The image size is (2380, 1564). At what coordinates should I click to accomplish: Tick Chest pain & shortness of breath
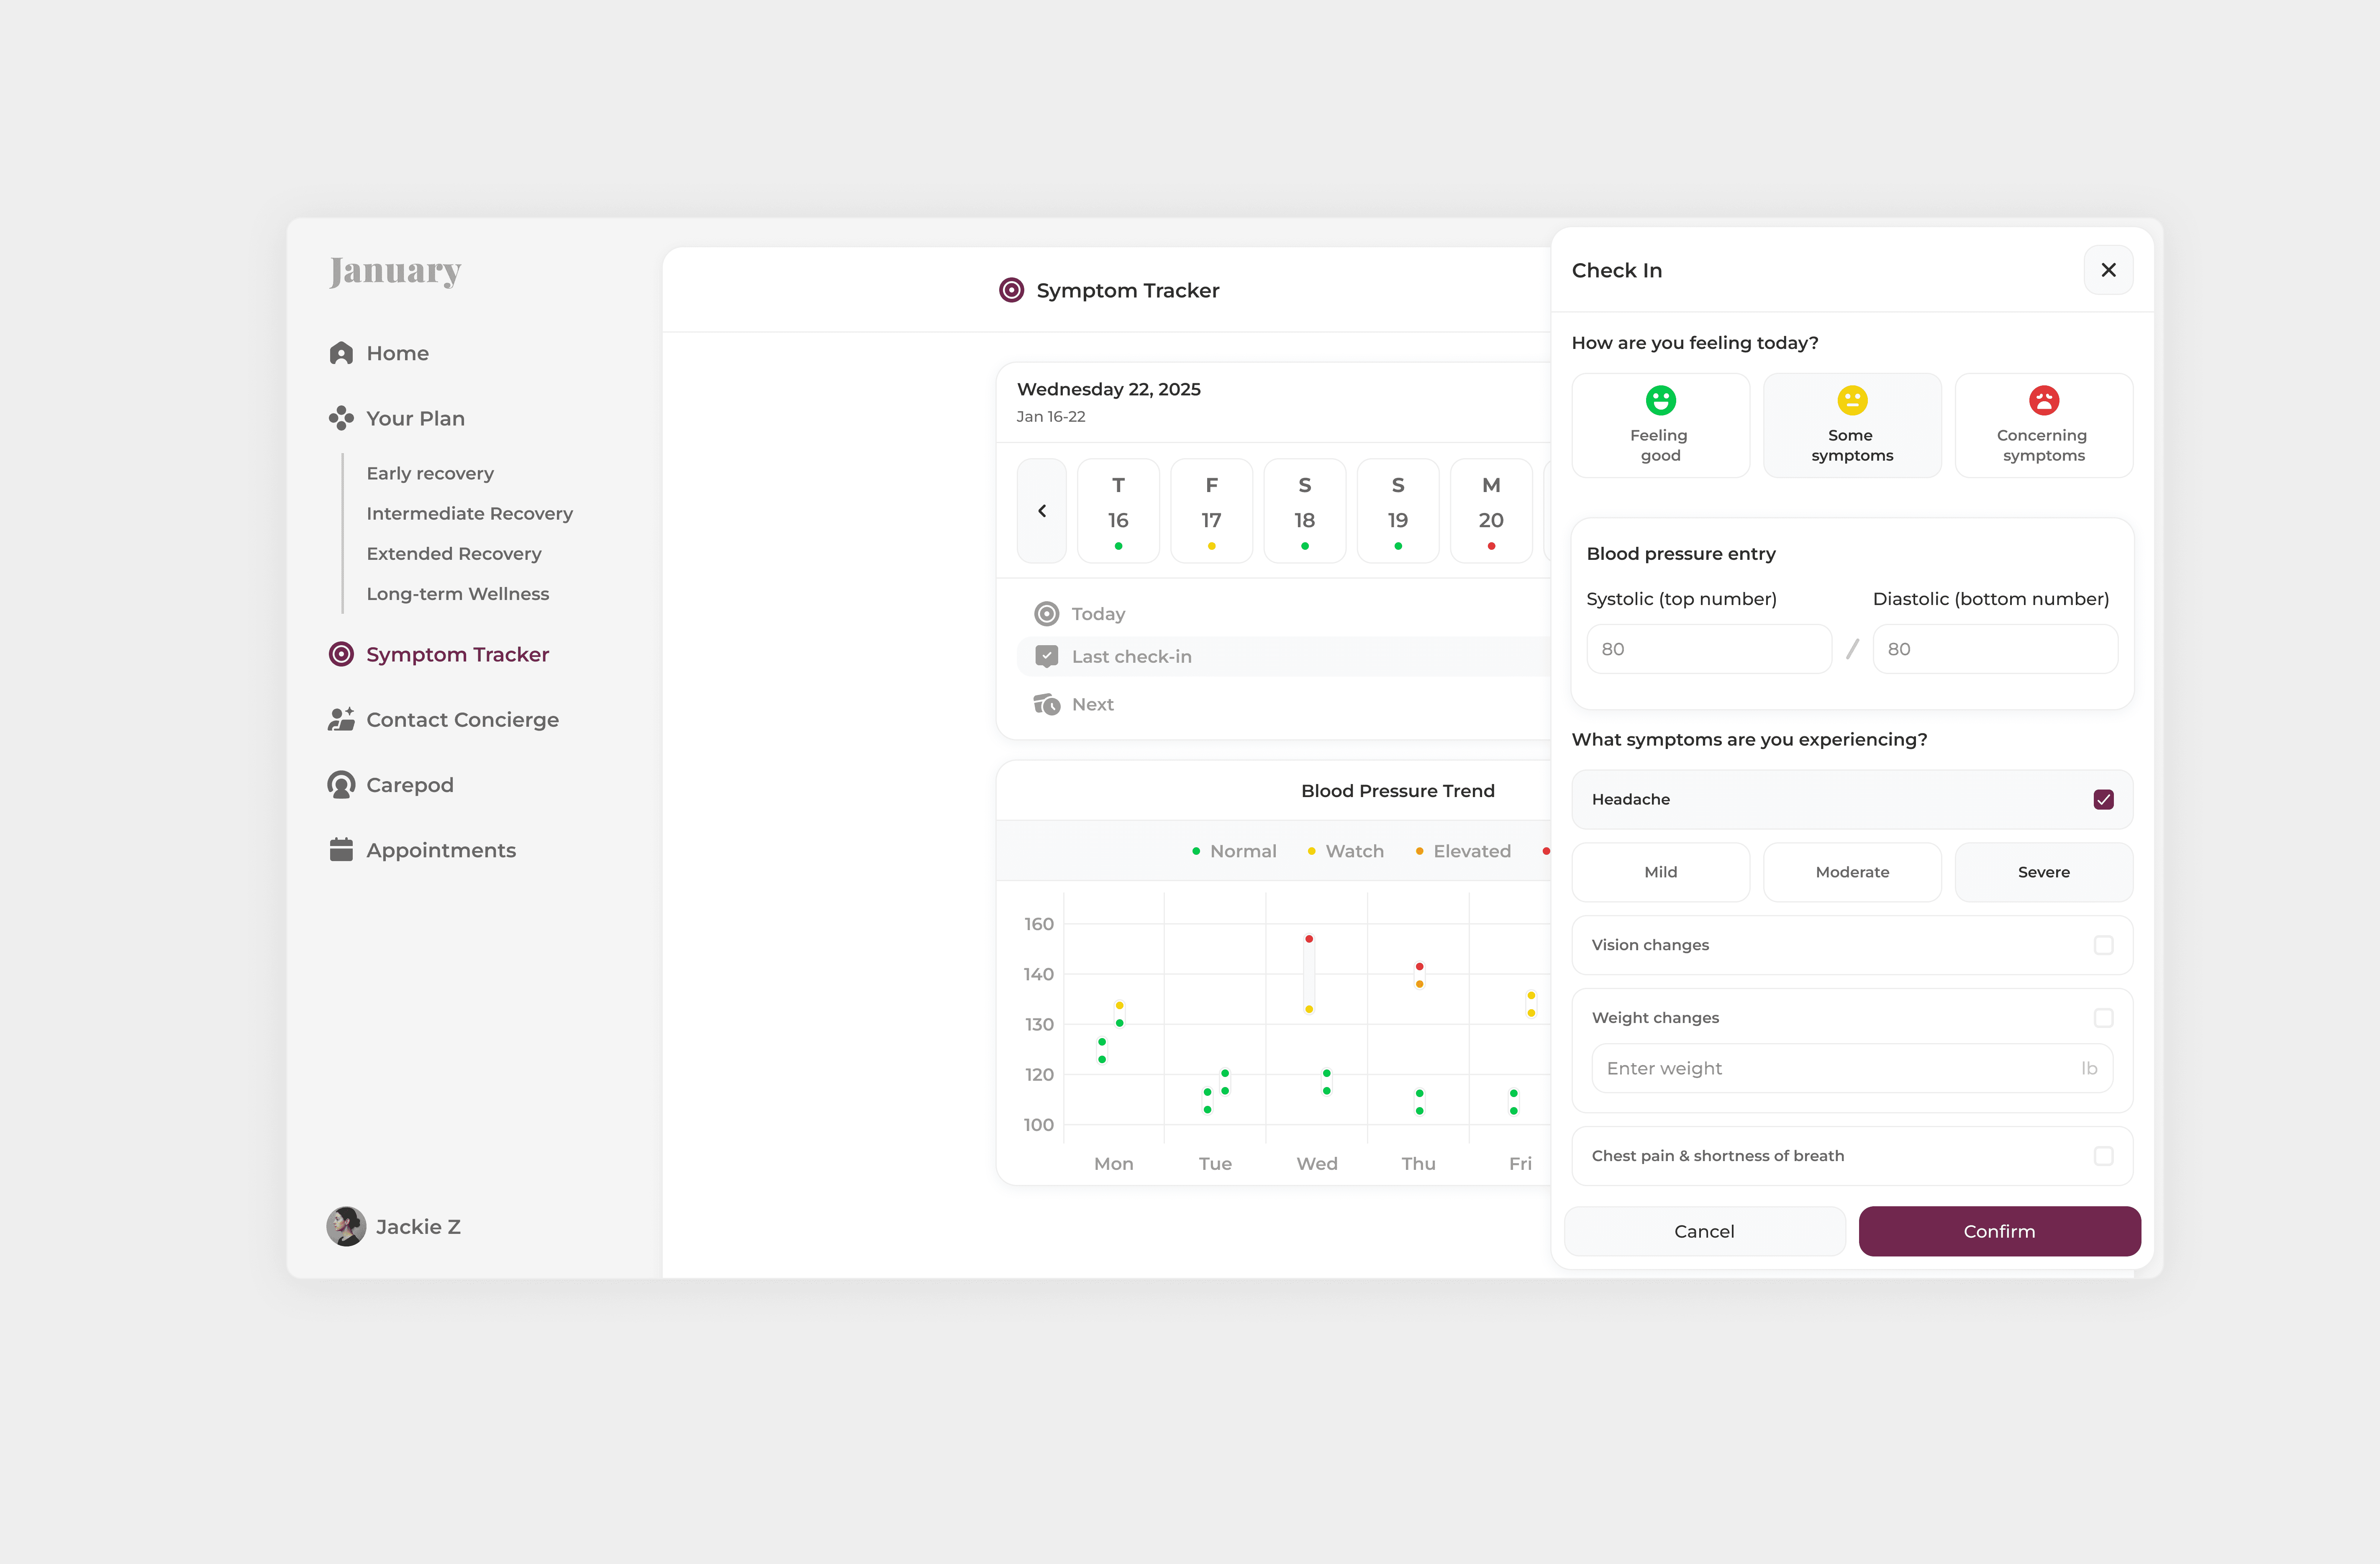click(x=2103, y=1156)
